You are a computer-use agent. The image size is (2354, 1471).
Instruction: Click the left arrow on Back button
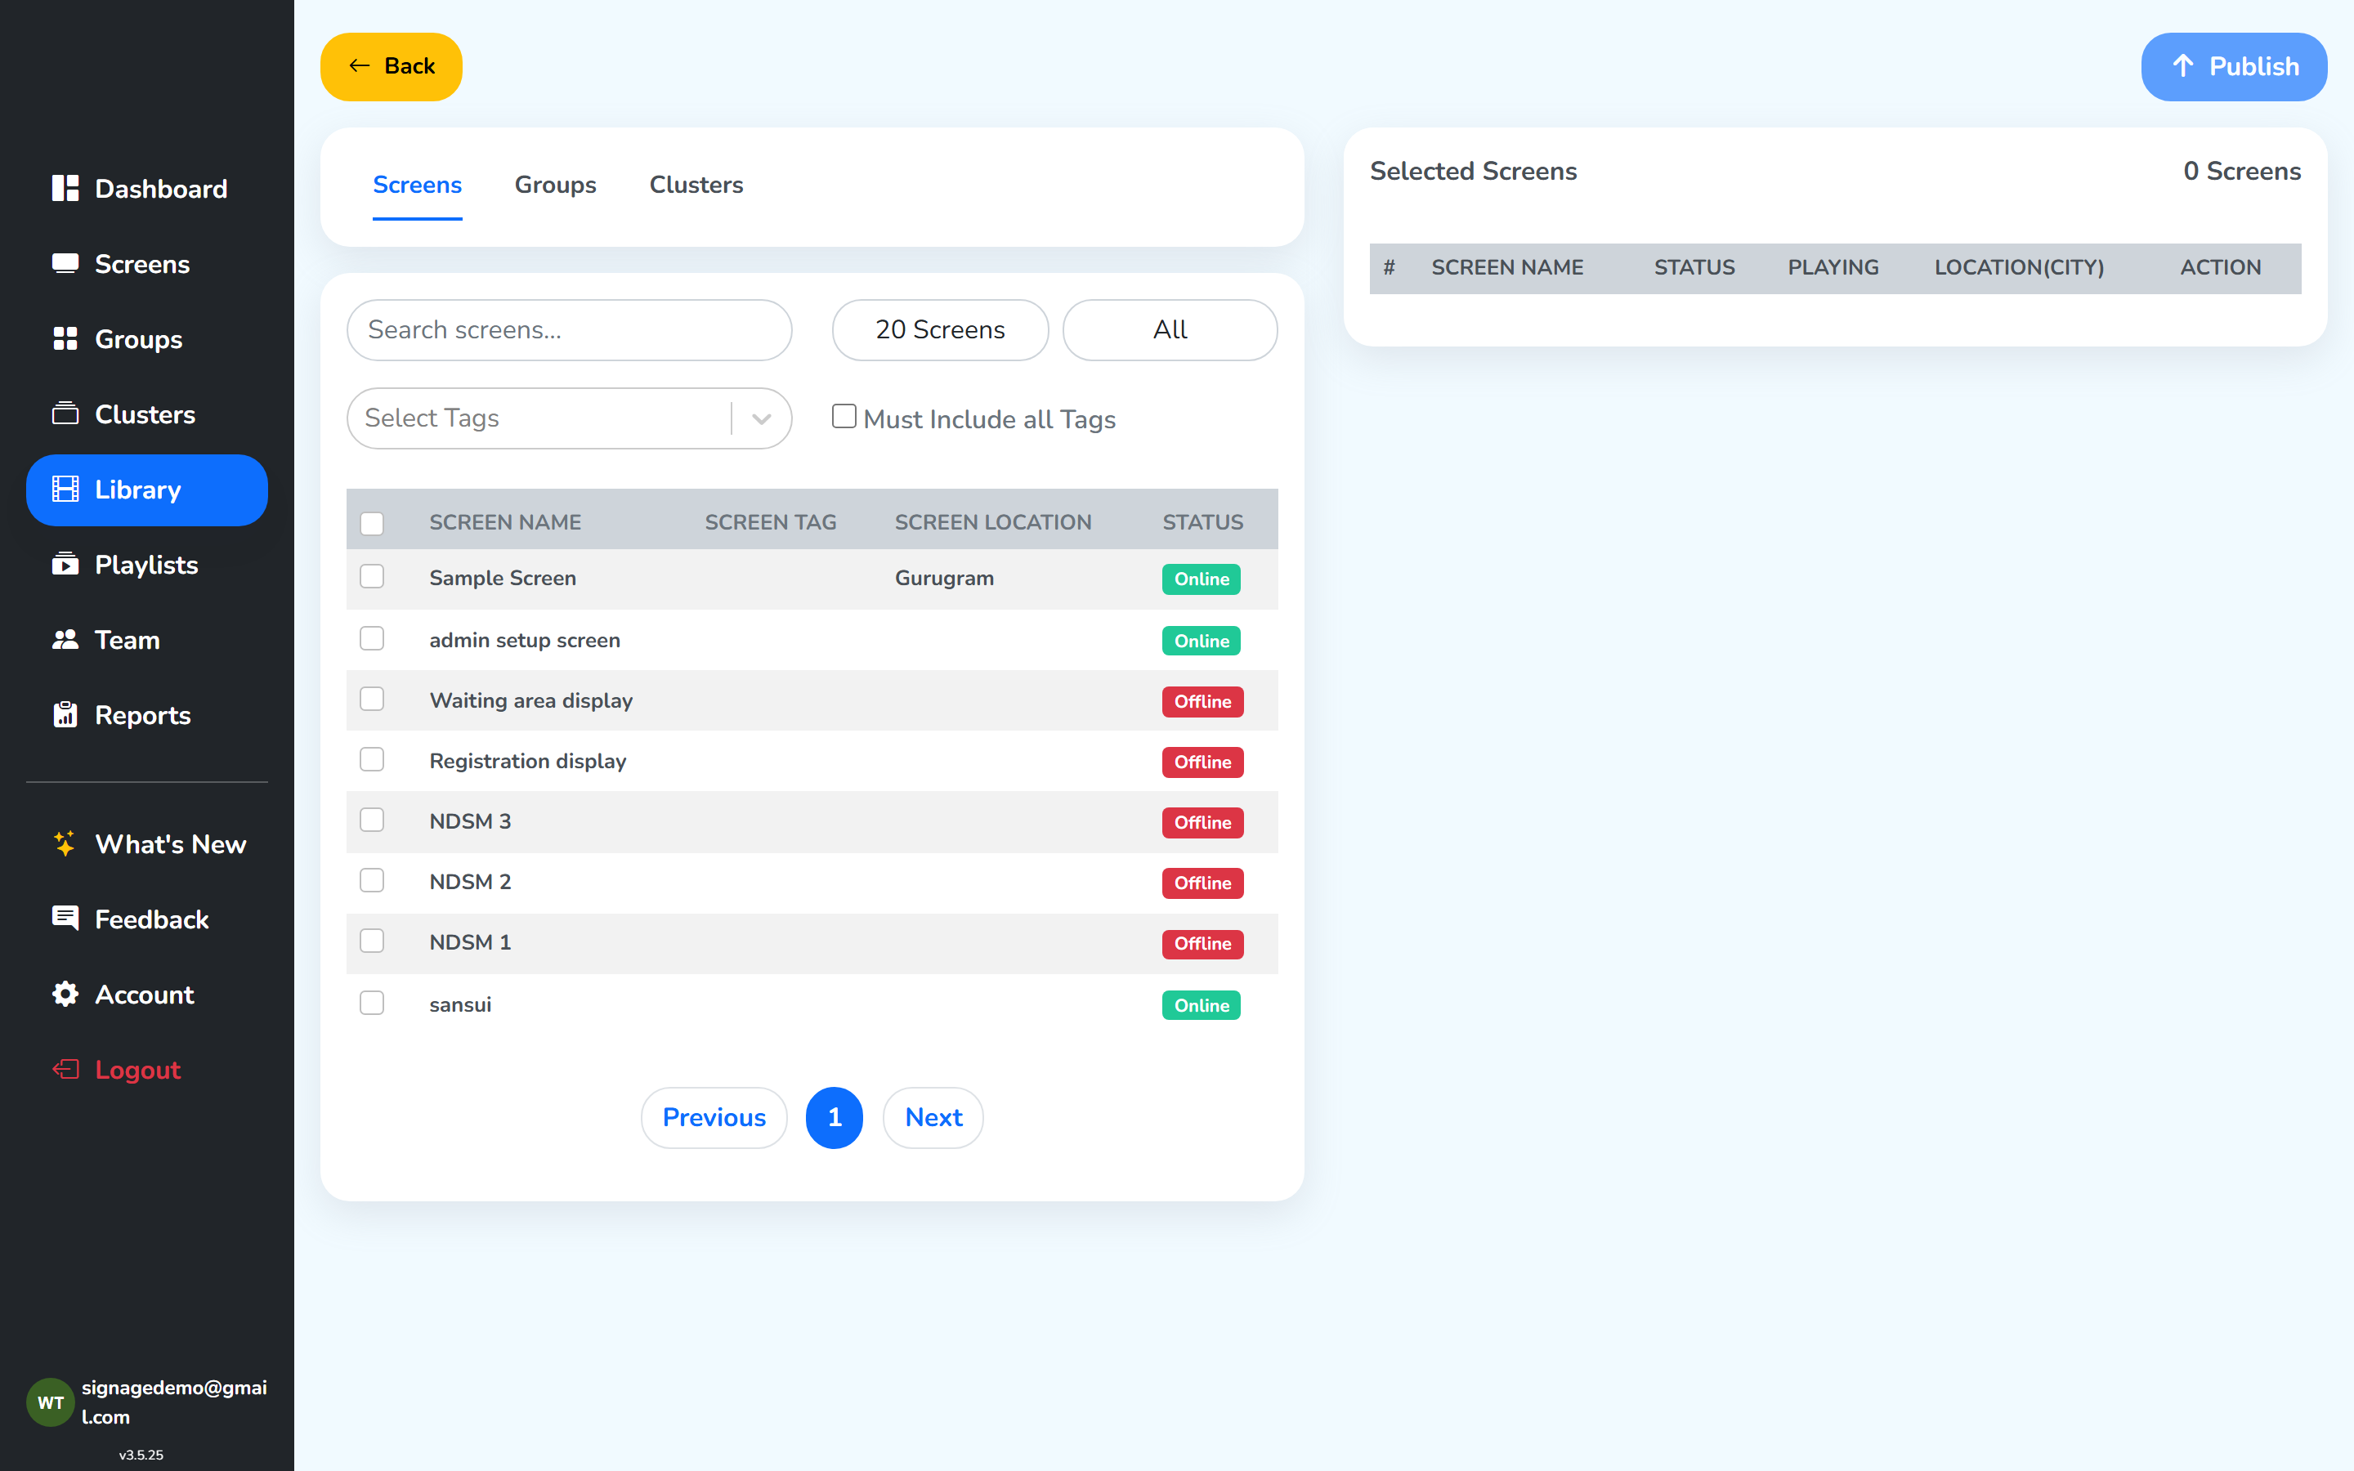coord(359,65)
